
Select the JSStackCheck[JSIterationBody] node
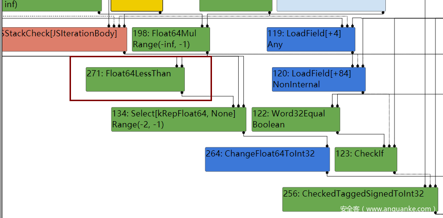point(64,39)
